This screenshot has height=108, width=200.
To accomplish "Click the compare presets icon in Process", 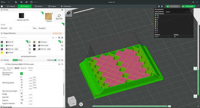I will [x=62, y=60].
